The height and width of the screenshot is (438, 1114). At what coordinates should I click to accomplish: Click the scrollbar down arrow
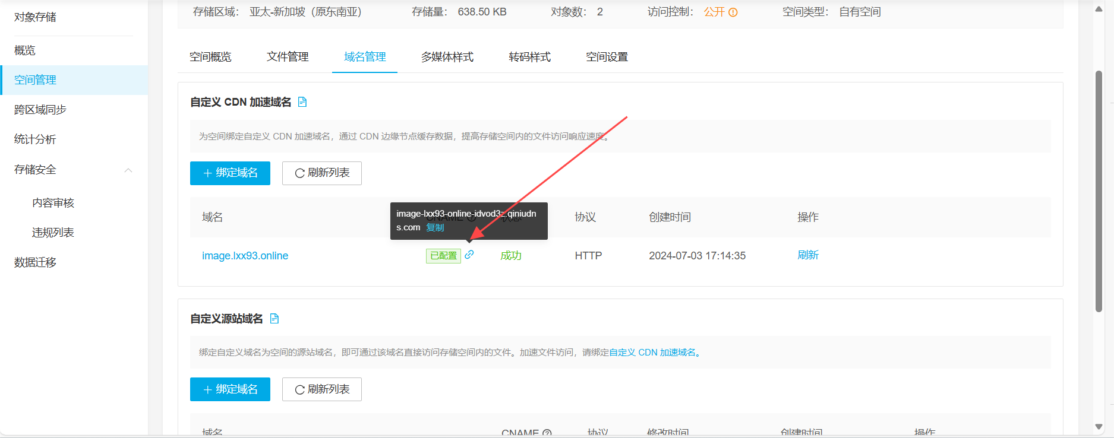[1099, 427]
